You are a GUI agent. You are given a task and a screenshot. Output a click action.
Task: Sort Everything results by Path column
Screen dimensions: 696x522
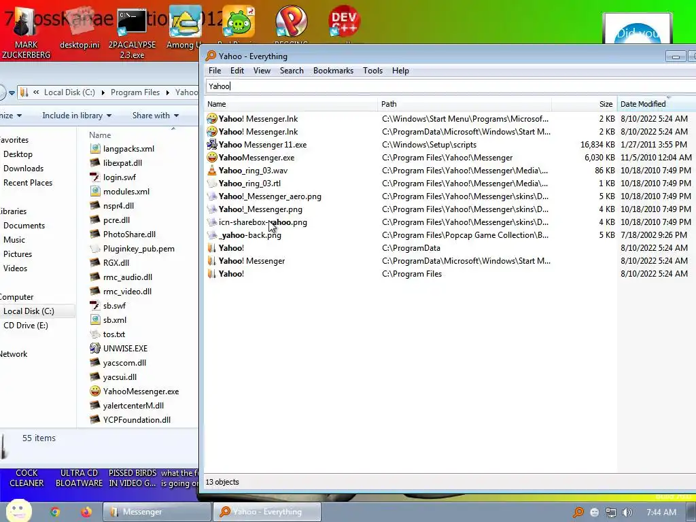465,104
